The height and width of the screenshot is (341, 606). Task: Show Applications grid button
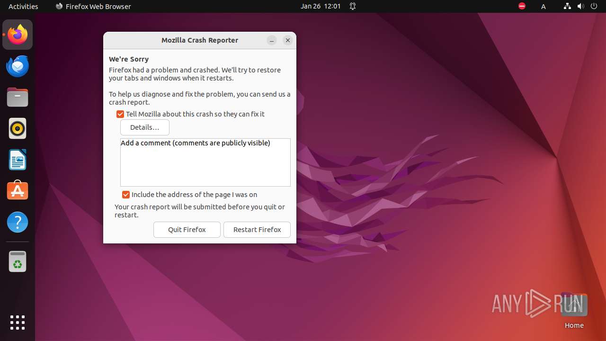coord(18,323)
